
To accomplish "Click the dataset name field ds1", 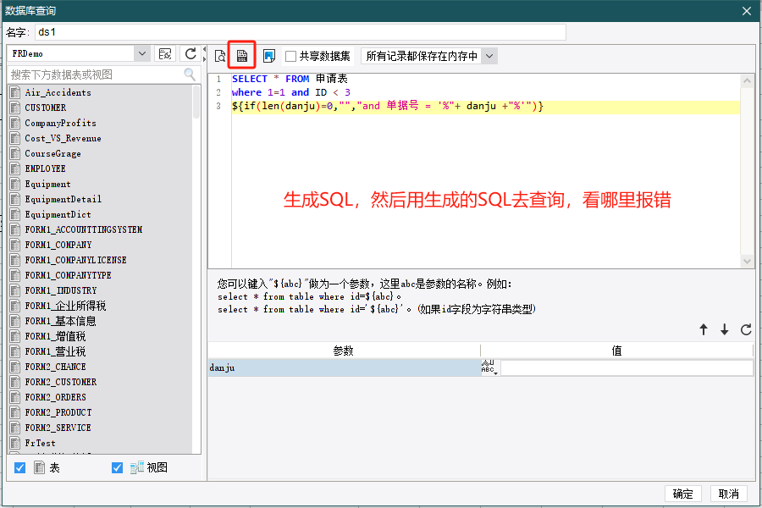I will pos(301,32).
